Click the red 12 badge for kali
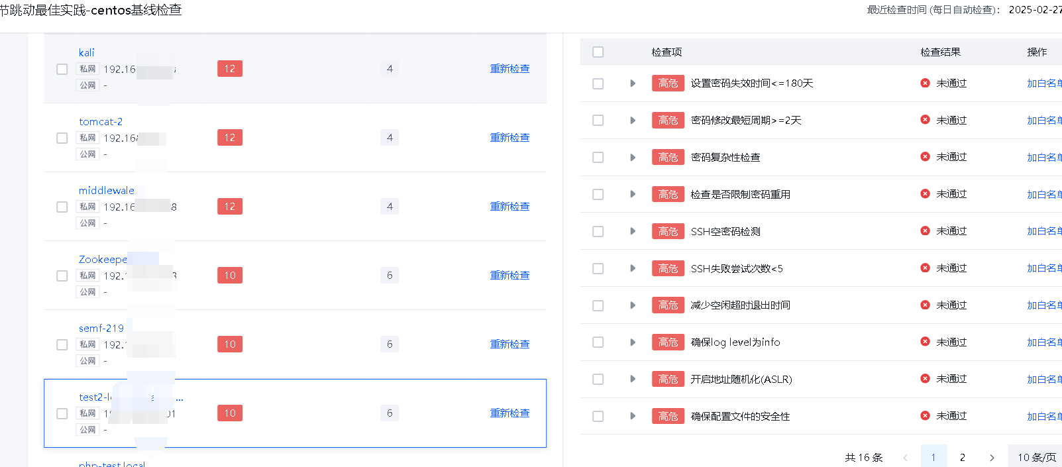Image resolution: width=1062 pixels, height=467 pixels. click(229, 69)
